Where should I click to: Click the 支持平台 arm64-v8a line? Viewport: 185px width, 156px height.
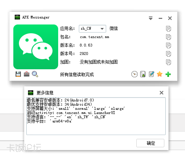(49, 121)
